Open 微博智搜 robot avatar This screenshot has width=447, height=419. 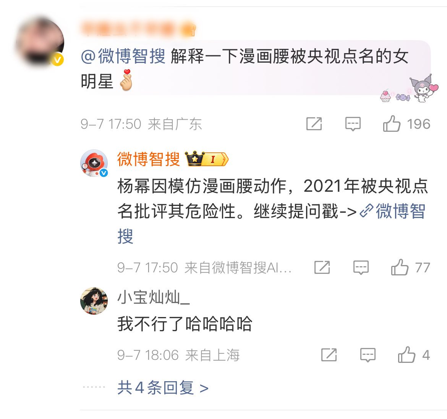(94, 163)
